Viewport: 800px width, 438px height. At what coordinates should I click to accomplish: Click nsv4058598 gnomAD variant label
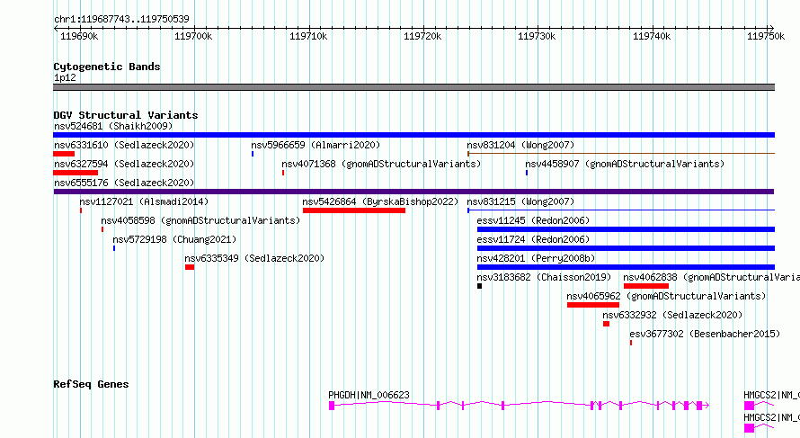coord(200,220)
